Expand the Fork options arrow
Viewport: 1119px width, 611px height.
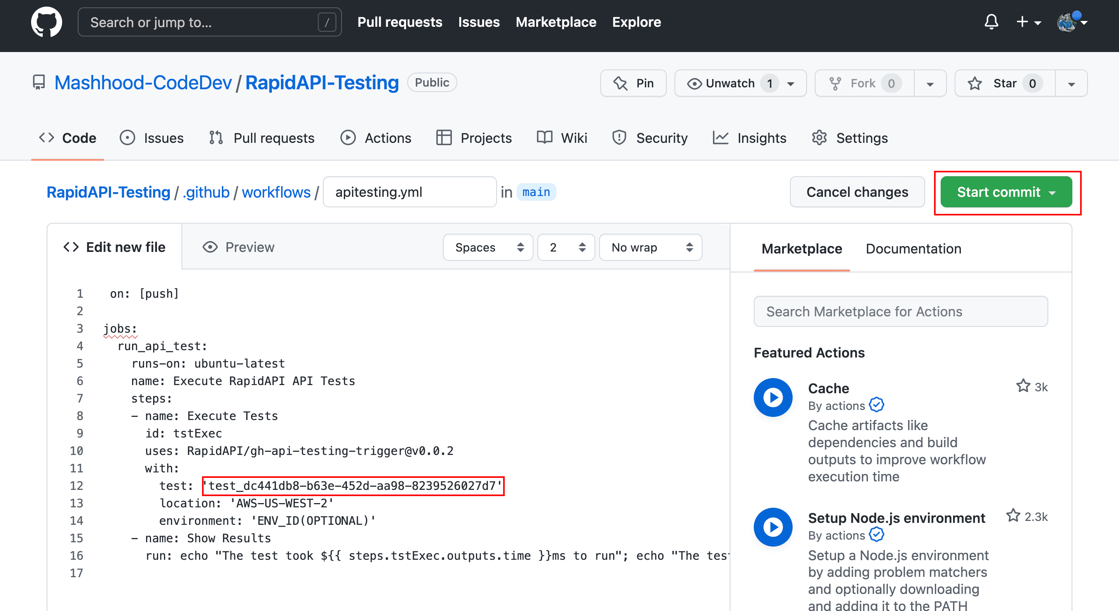tap(930, 83)
